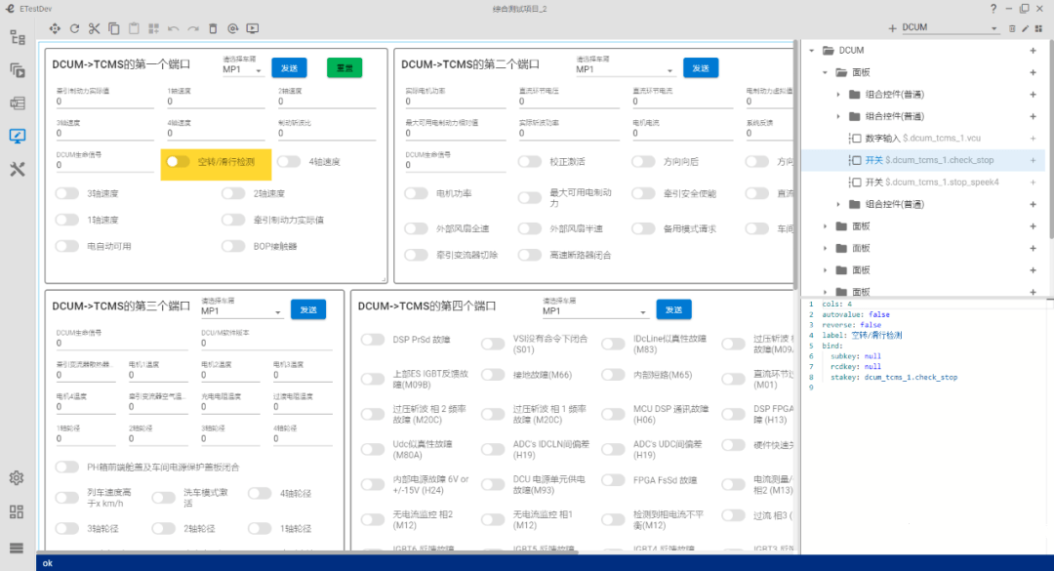Click the green 重置 reset button
This screenshot has width=1054, height=571.
[x=344, y=66]
